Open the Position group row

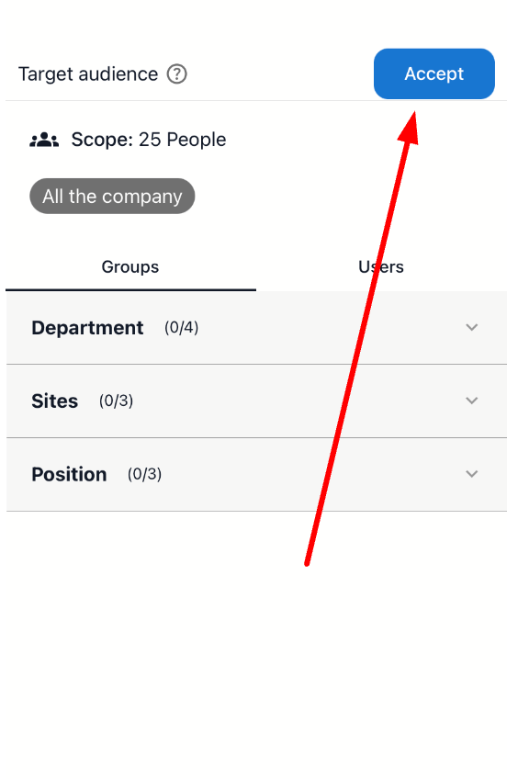click(x=256, y=474)
